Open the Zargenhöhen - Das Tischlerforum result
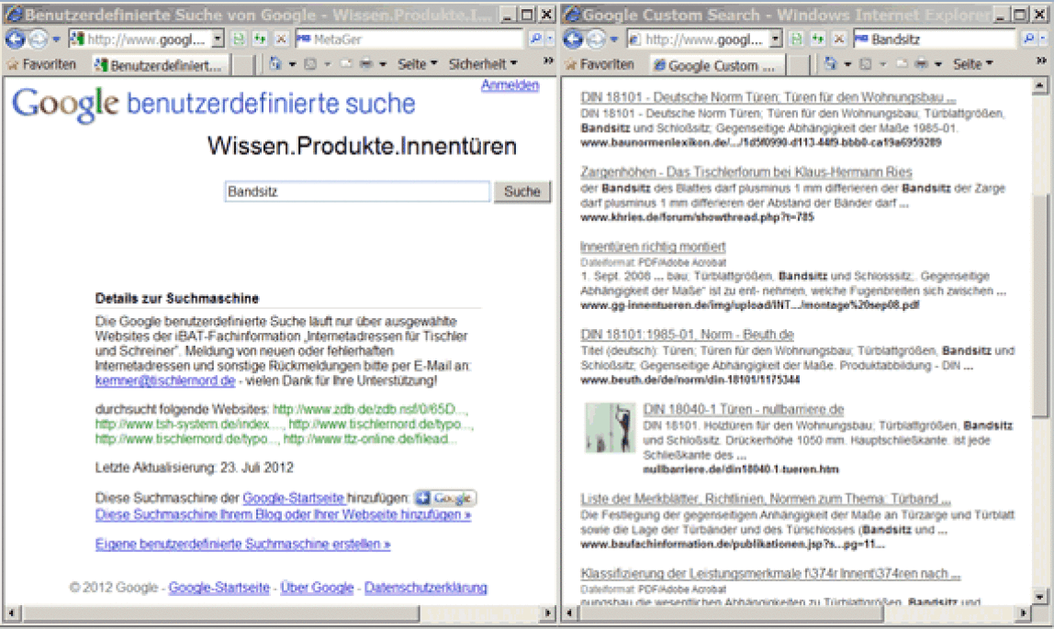 (746, 172)
